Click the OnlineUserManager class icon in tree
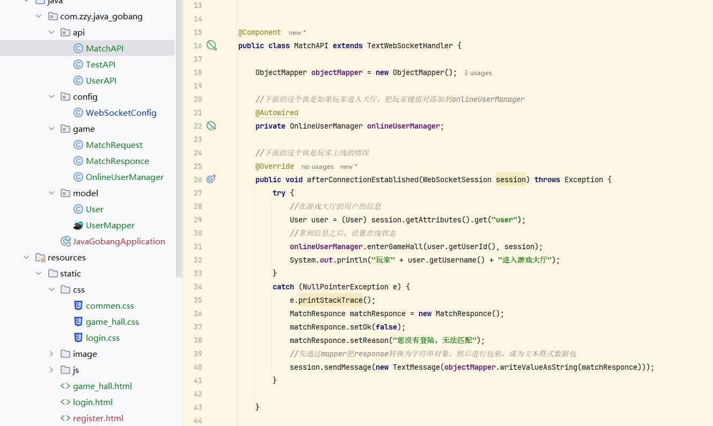The image size is (713, 426). [78, 177]
